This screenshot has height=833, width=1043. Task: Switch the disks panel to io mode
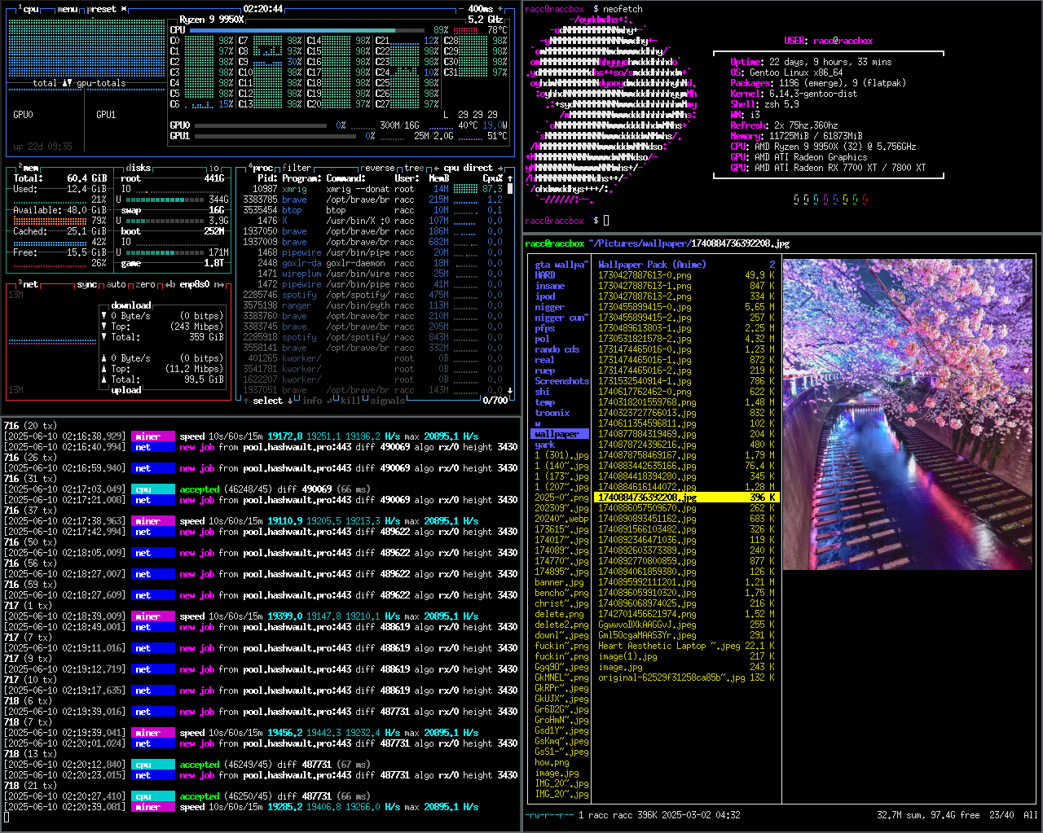click(x=214, y=169)
